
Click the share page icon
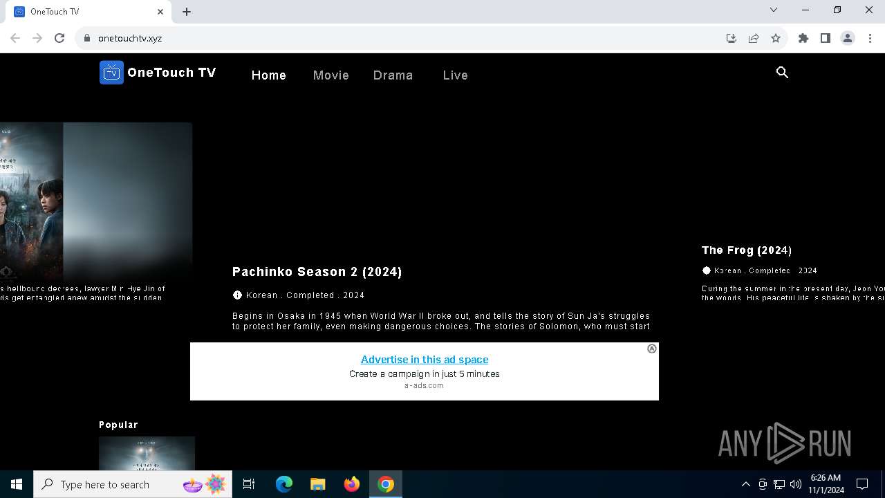click(754, 38)
